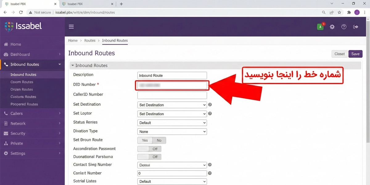Viewport: 370px width, 185px height.
Task: Go to Home breadcrumb link
Action: point(73,41)
